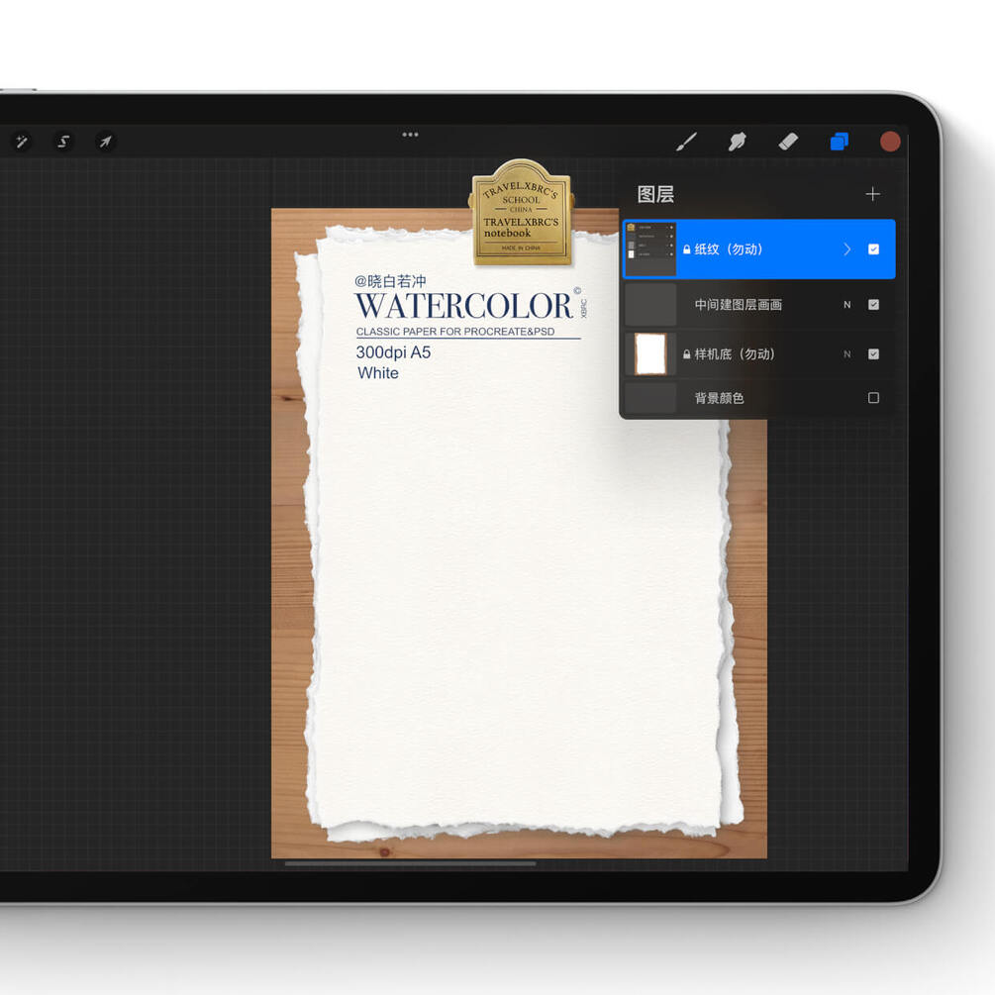This screenshot has width=995, height=995.
Task: Expand the 纸纹（勿动）layer group chevron
Action: 847,249
